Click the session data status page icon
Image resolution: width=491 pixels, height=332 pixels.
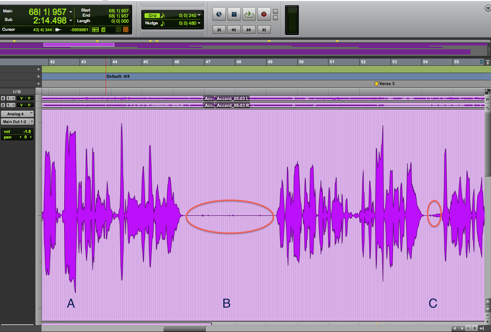[104, 30]
